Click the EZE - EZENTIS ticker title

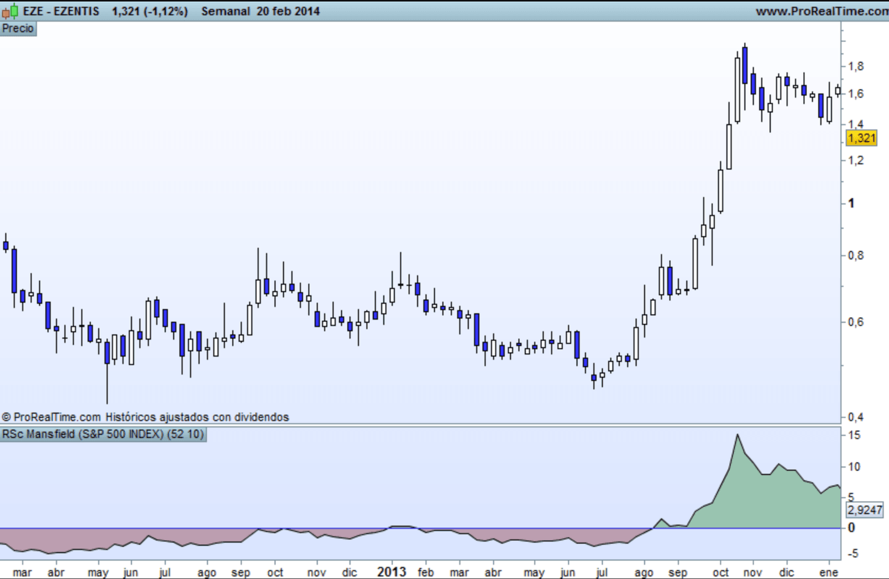(61, 11)
